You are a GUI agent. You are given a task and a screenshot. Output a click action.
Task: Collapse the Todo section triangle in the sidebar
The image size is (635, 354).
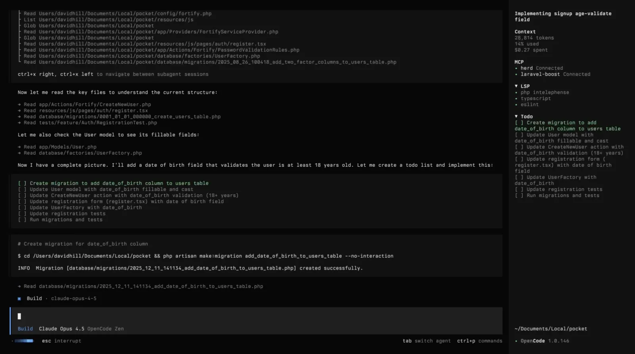516,117
